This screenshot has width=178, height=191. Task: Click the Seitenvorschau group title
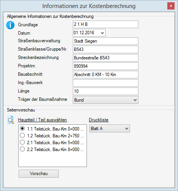21,110
